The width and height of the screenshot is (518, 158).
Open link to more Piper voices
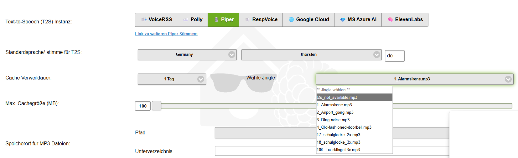(x=166, y=34)
